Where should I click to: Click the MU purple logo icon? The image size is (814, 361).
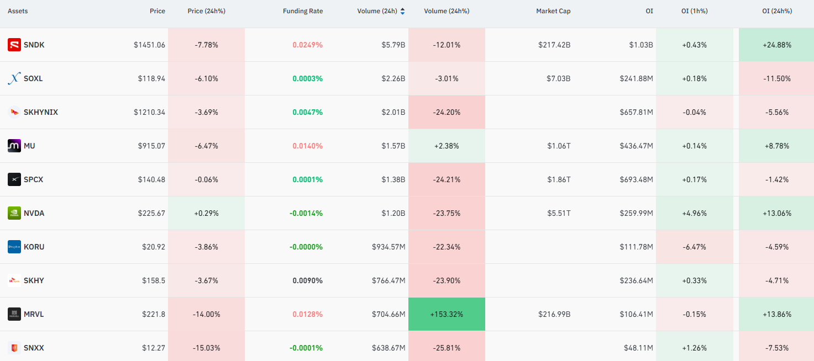pyautogui.click(x=14, y=146)
